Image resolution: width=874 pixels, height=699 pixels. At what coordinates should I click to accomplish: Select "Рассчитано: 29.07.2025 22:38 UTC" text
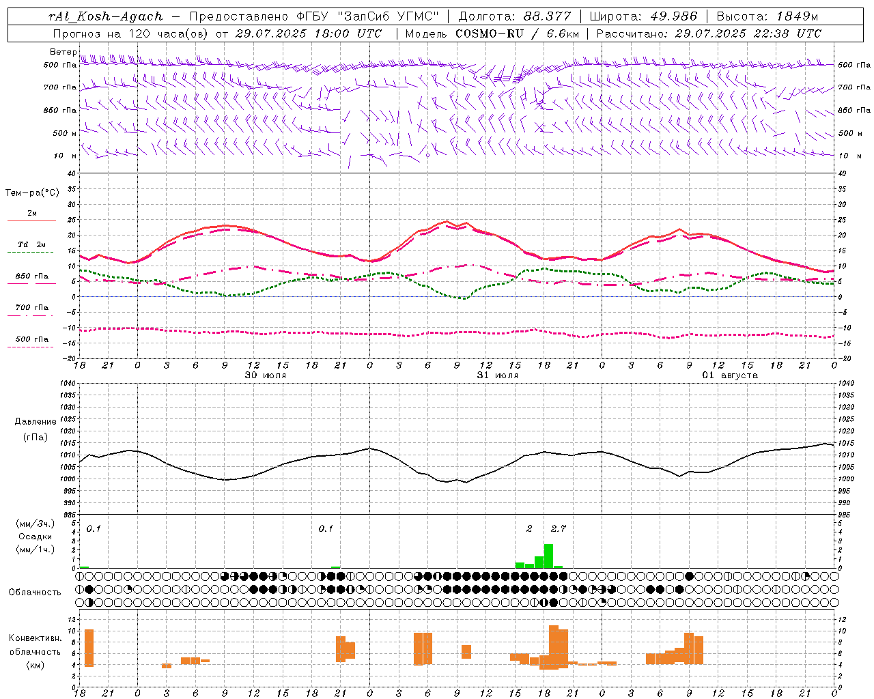(x=709, y=33)
